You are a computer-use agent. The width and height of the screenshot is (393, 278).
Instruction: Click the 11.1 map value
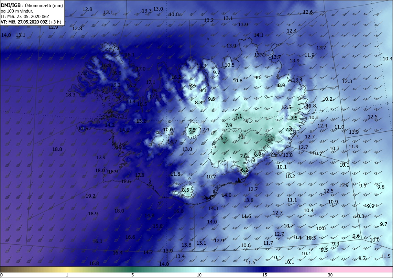tap(292, 200)
